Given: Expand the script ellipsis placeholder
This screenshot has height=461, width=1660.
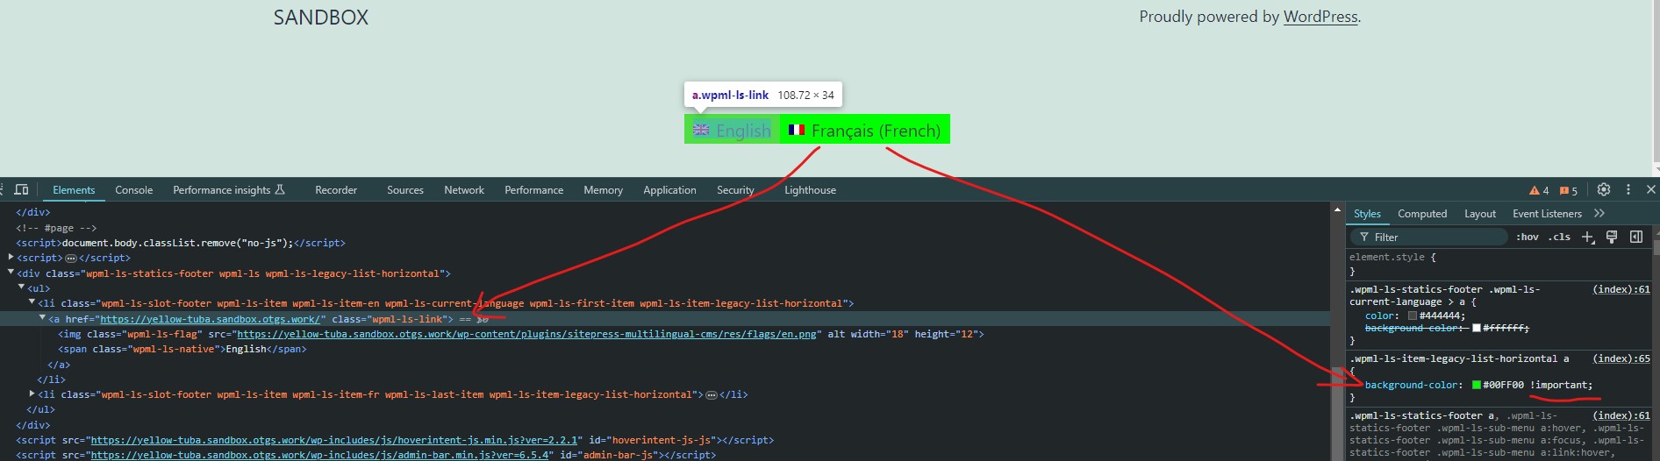Looking at the screenshot, I should click(71, 259).
